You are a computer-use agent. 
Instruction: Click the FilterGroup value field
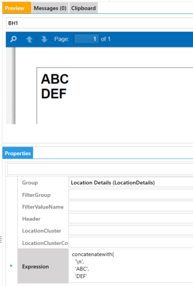(x=131, y=194)
